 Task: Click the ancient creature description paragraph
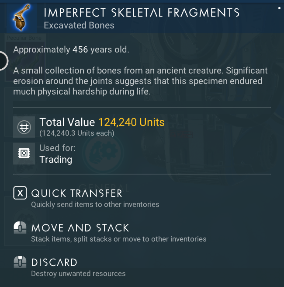click(x=140, y=81)
